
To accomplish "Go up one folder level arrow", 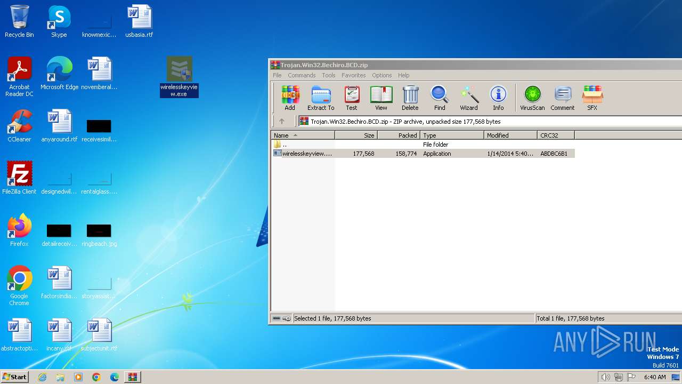I will pos(282,121).
